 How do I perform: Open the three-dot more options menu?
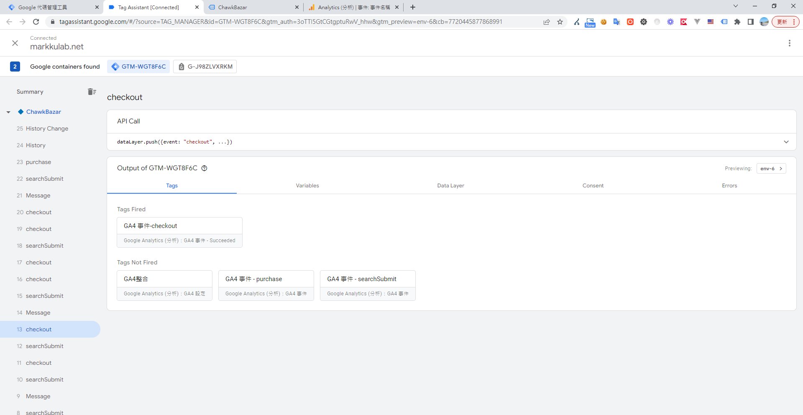pyautogui.click(x=789, y=43)
